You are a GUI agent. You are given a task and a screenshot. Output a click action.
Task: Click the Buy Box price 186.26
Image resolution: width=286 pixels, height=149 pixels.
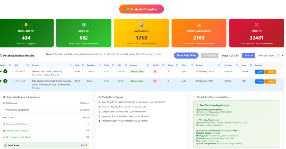pos(90,71)
